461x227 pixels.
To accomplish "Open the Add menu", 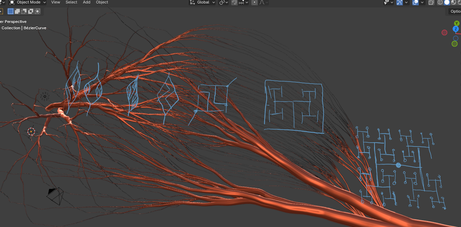I will pos(86,2).
